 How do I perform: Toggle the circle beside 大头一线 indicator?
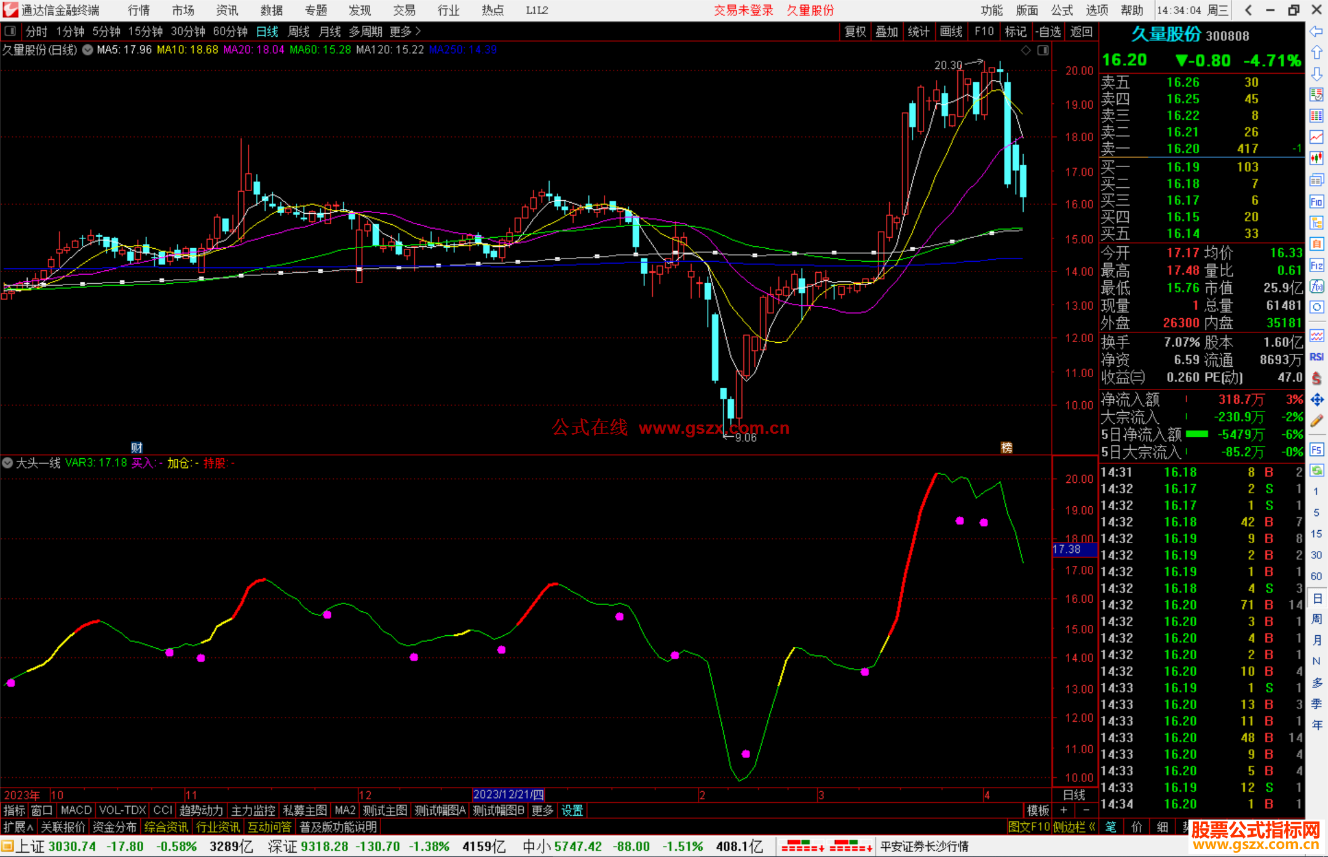(7, 463)
